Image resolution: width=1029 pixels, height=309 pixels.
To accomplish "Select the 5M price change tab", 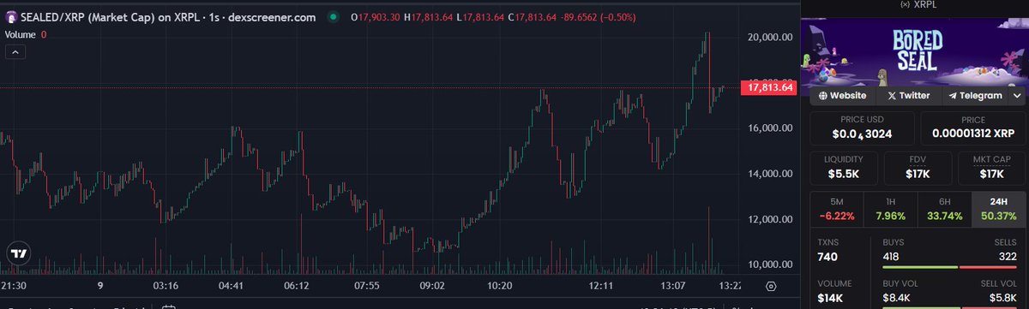I will coord(837,209).
